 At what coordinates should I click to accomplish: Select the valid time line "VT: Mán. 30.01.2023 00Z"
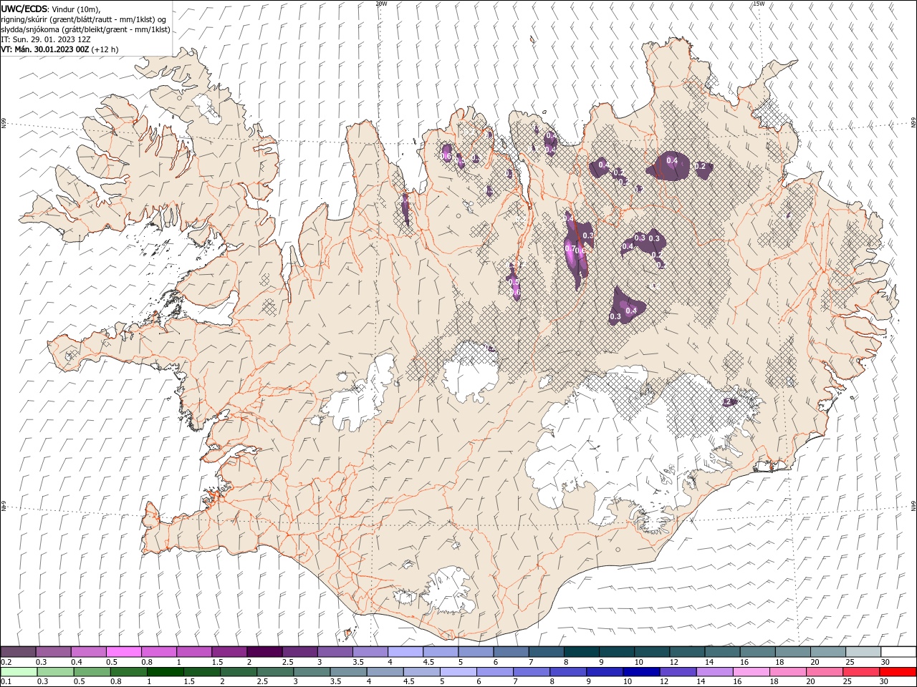point(45,49)
